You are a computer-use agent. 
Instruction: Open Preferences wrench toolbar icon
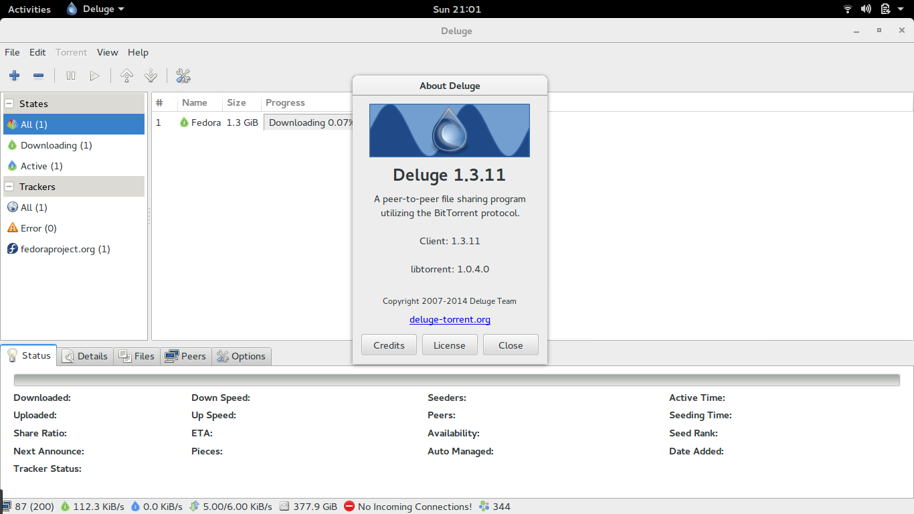(x=183, y=76)
